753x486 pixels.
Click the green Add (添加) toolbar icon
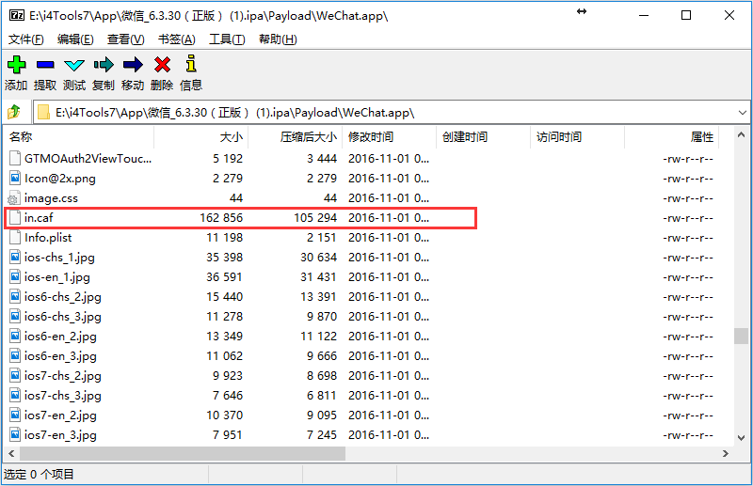[16, 65]
